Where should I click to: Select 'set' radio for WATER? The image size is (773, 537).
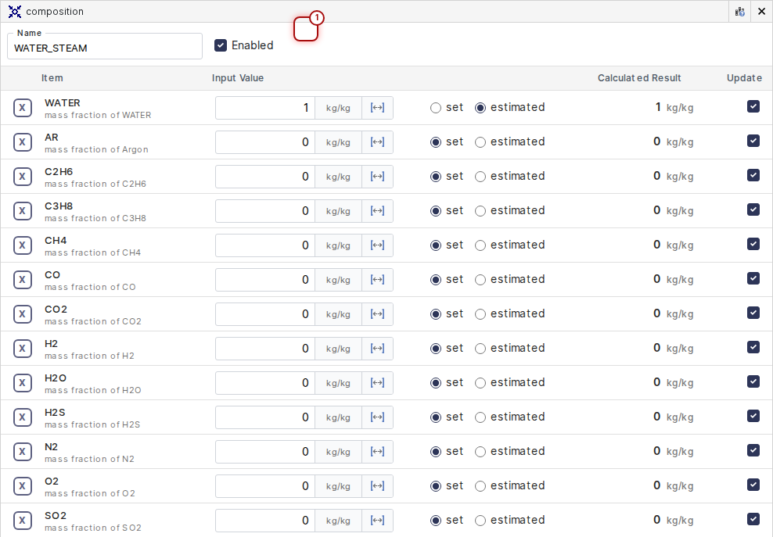[x=436, y=108]
